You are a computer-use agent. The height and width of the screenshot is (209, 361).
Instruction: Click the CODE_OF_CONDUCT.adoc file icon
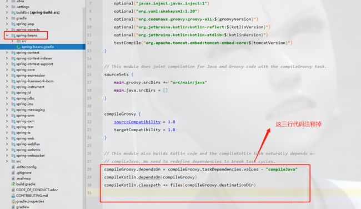click(13, 190)
